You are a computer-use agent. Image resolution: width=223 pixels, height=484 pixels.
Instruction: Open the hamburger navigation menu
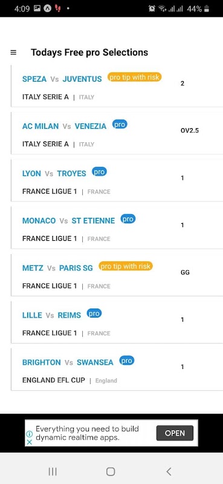tap(13, 53)
